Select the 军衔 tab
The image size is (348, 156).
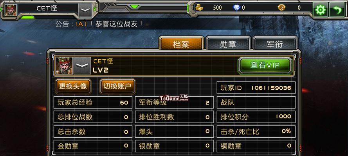[x=275, y=44]
